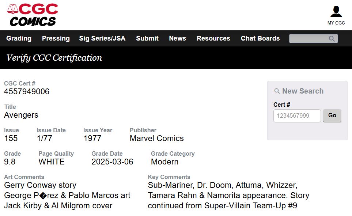The width and height of the screenshot is (352, 216).
Task: Click the New Search magnifier icon
Action: pos(277,91)
